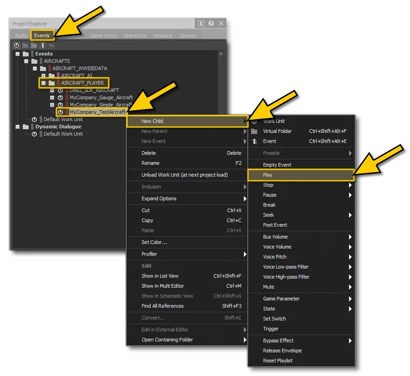The height and width of the screenshot is (376, 410).
Task: Open the Stop action submenu
Action: pyautogui.click(x=301, y=185)
